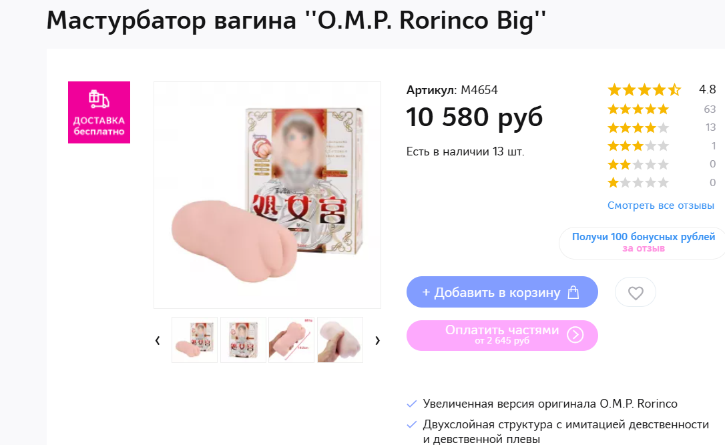The image size is (725, 445).
Task: Click the heart wishlist icon
Action: (636, 292)
